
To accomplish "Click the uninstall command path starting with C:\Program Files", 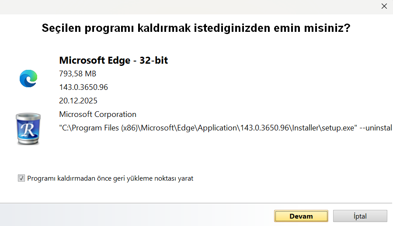I will coord(175,128).
